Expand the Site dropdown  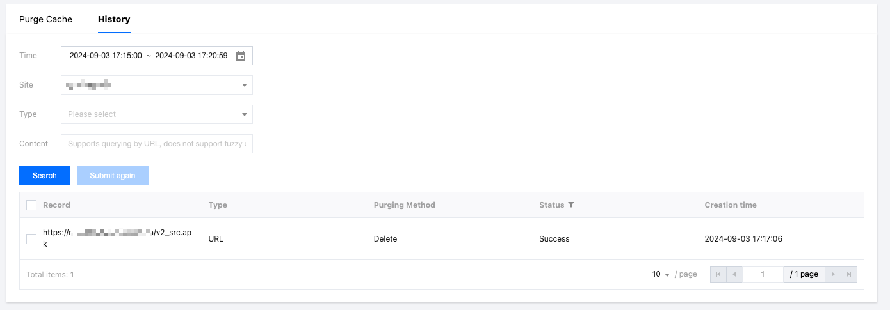point(157,85)
